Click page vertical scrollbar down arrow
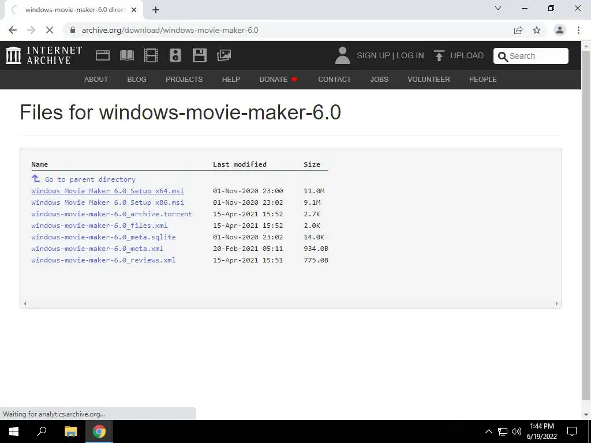The image size is (591, 443). [586, 415]
